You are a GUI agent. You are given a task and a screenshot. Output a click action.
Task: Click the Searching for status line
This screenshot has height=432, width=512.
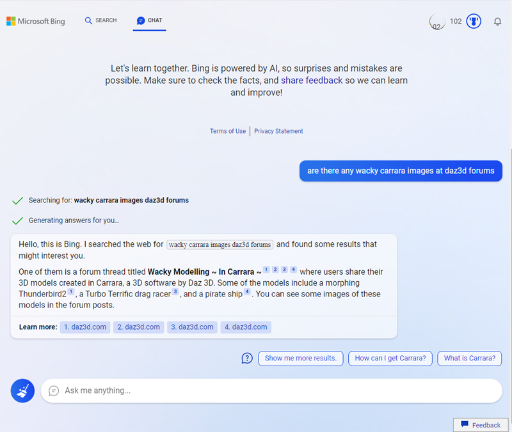[100, 200]
